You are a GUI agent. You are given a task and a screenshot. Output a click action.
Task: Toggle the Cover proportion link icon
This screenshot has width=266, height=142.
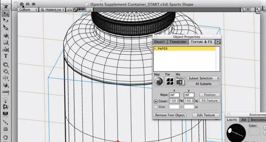182,101
